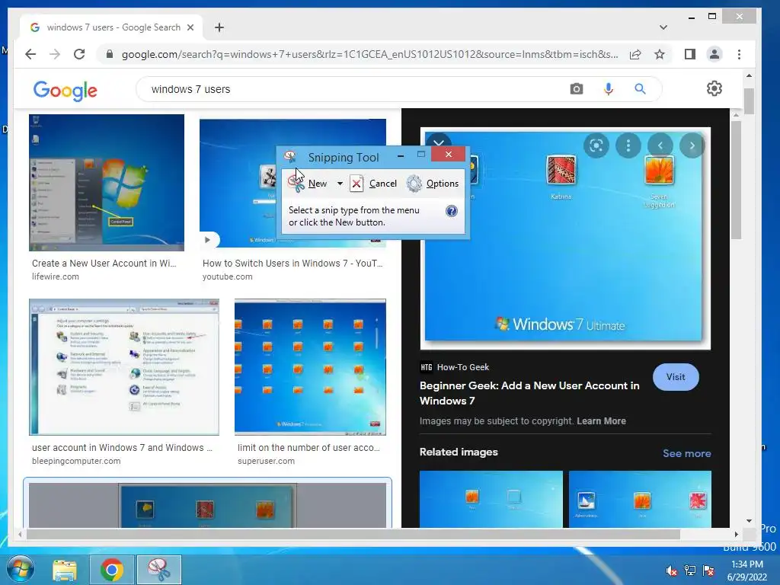
Task: Open first related image thumbnail
Action: [x=491, y=499]
